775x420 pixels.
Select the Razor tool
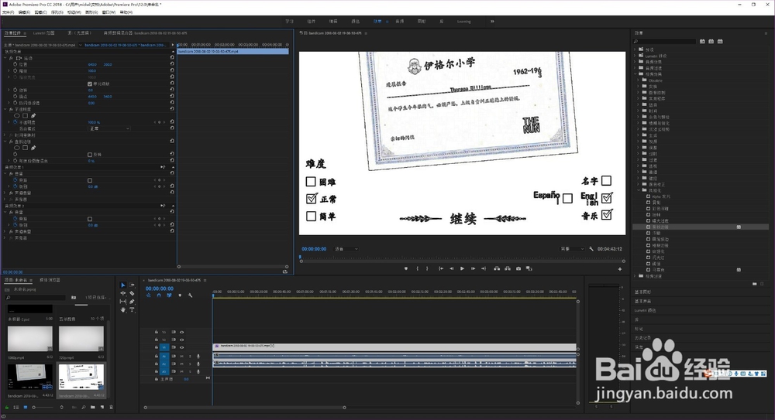(132, 293)
